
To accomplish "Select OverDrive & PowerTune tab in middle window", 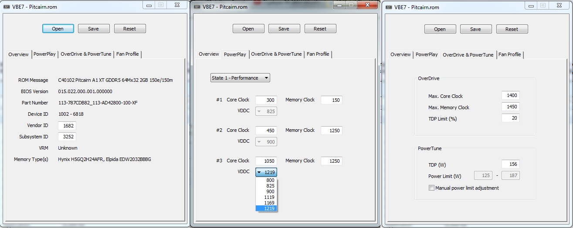I will click(276, 54).
